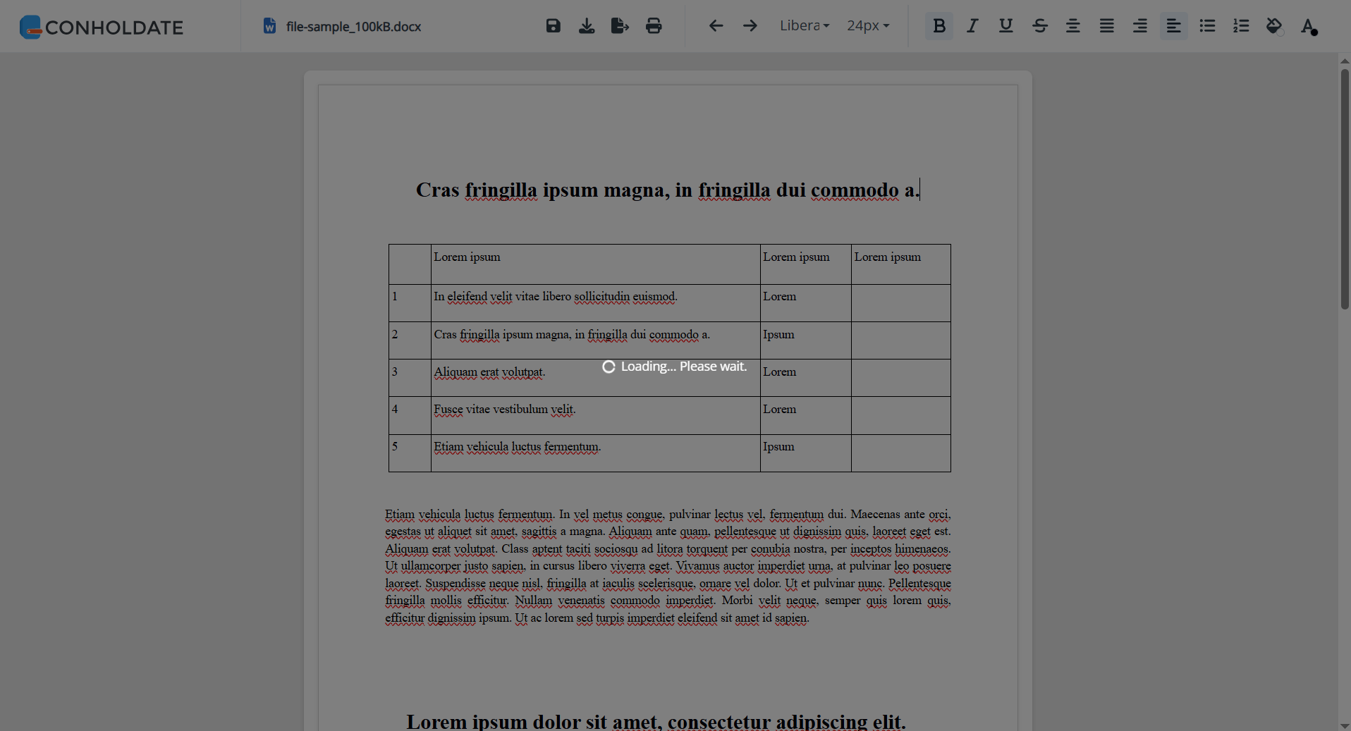Click the file-sample_100kB.docx file name
The image size is (1351, 731).
point(353,27)
